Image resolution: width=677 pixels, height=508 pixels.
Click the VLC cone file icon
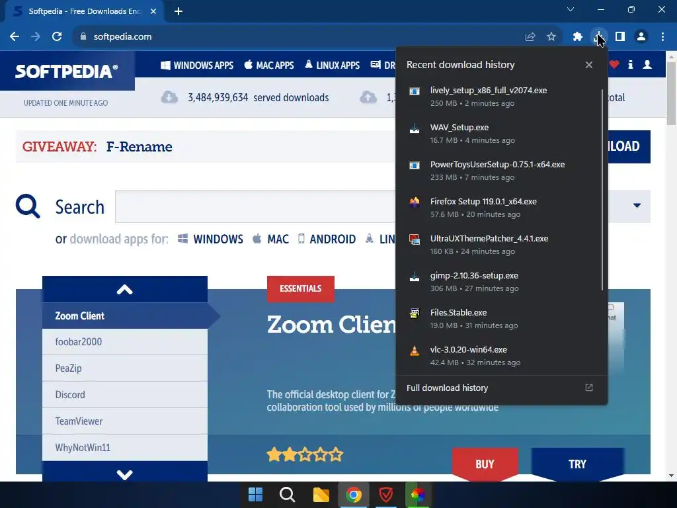[x=415, y=351]
